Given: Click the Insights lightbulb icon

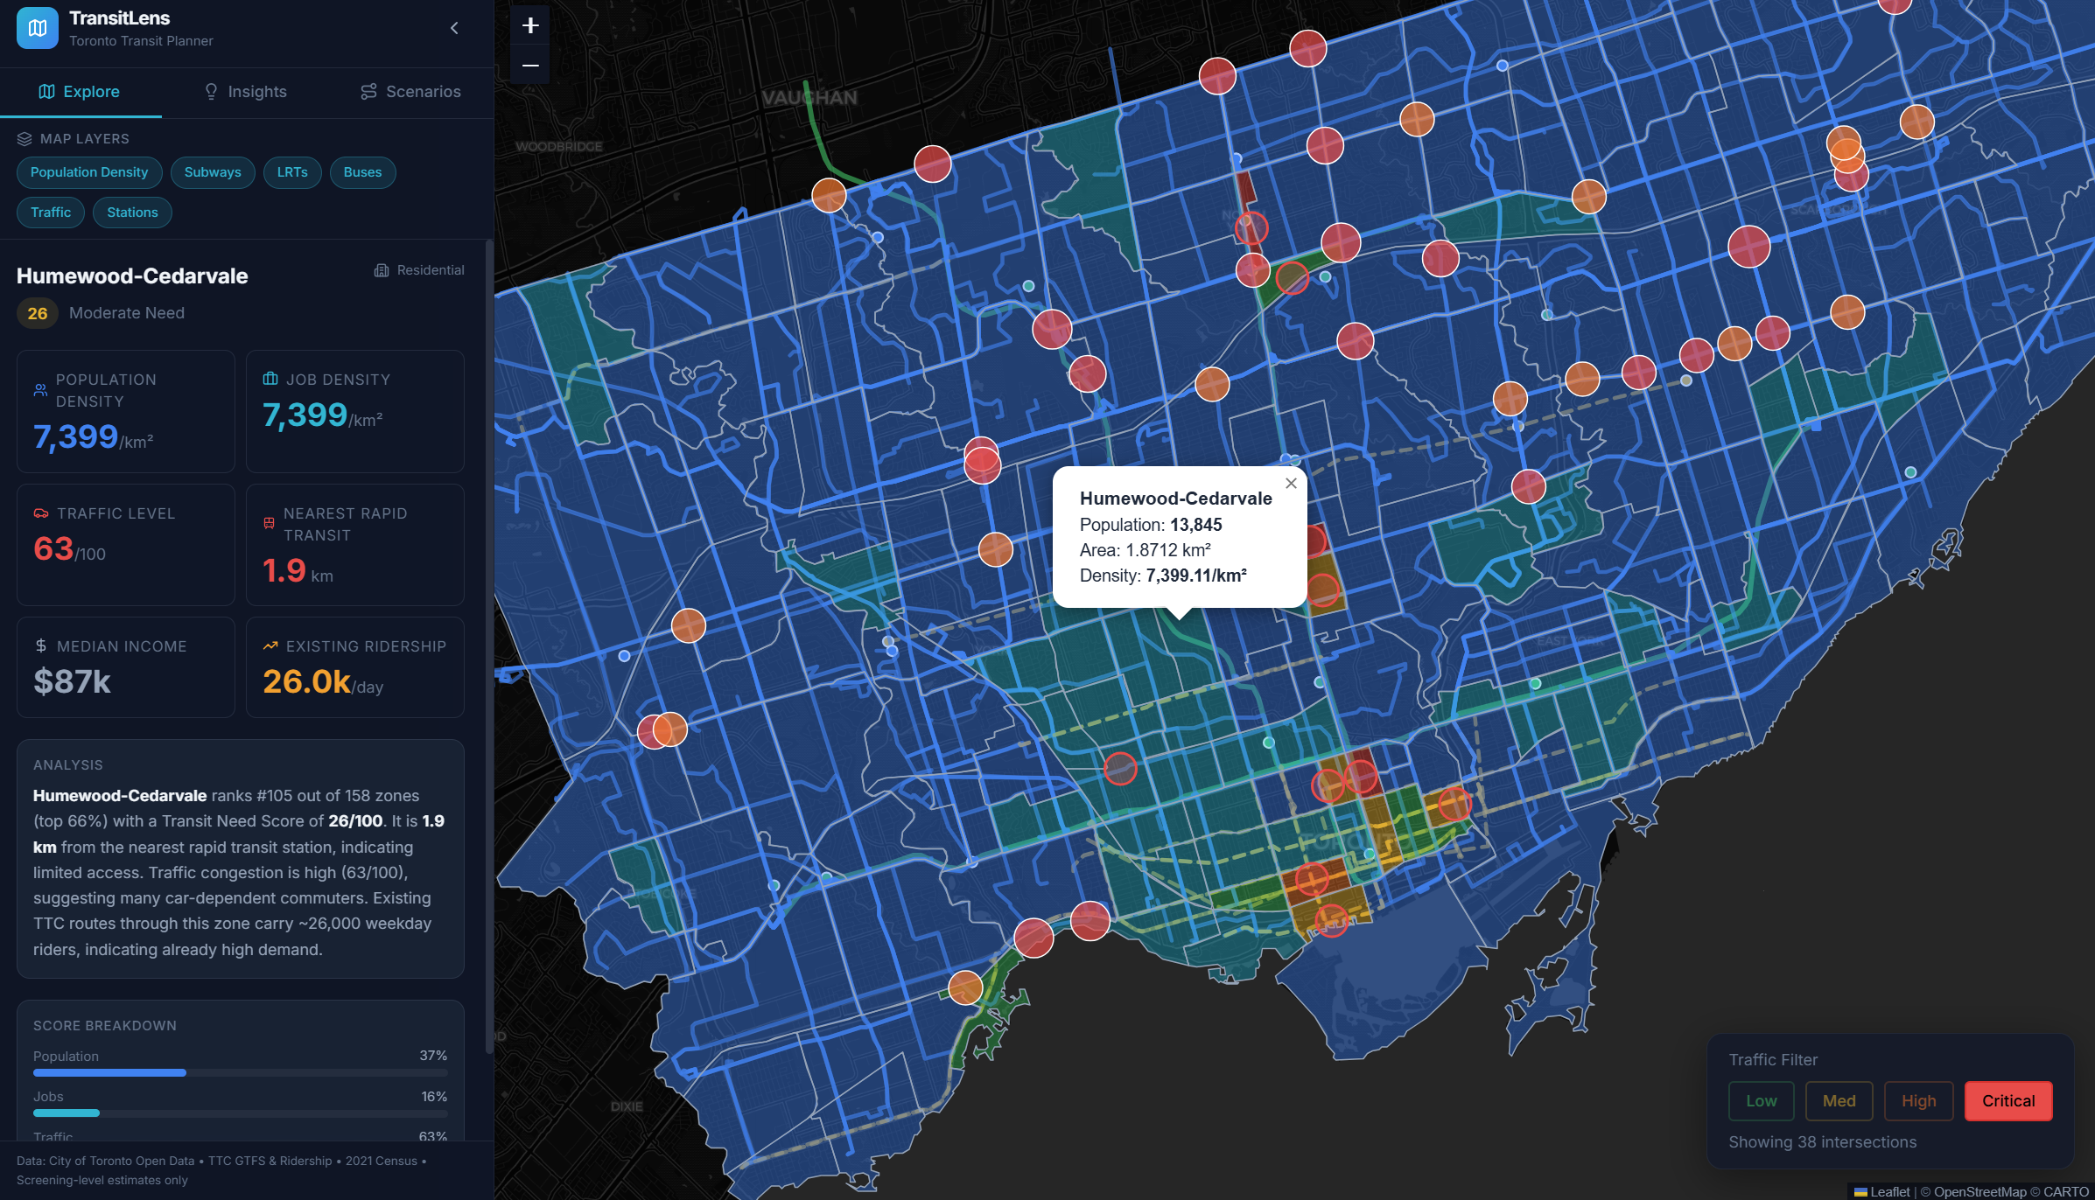Looking at the screenshot, I should click(x=211, y=92).
